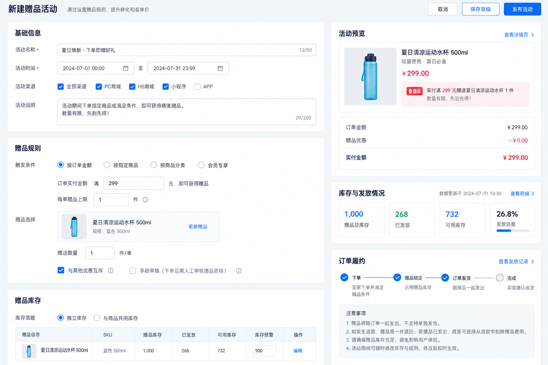Click bottle thumbnail in 赠品库存 table row
Image resolution: width=548 pixels, height=365 pixels.
click(x=29, y=351)
